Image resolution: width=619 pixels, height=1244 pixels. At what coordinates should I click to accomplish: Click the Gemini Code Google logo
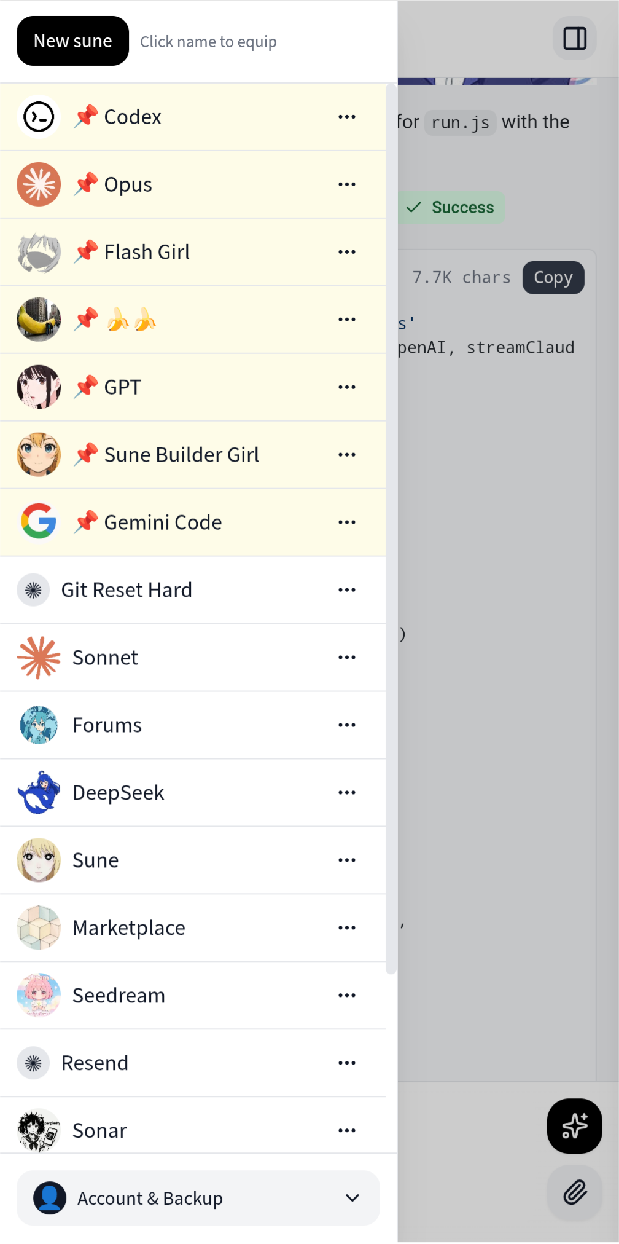39,522
